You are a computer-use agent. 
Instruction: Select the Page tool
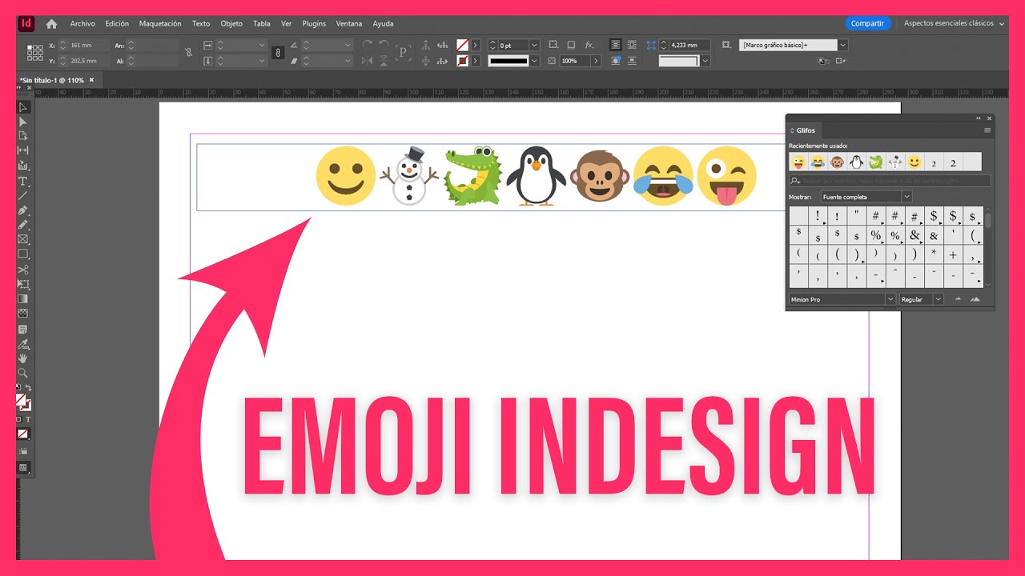point(23,136)
